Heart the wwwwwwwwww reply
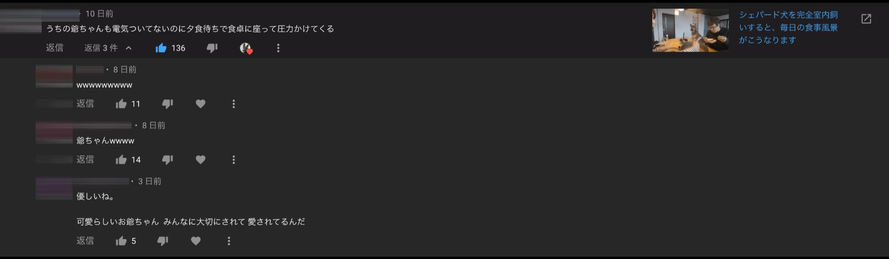The height and width of the screenshot is (259, 889). click(x=200, y=104)
